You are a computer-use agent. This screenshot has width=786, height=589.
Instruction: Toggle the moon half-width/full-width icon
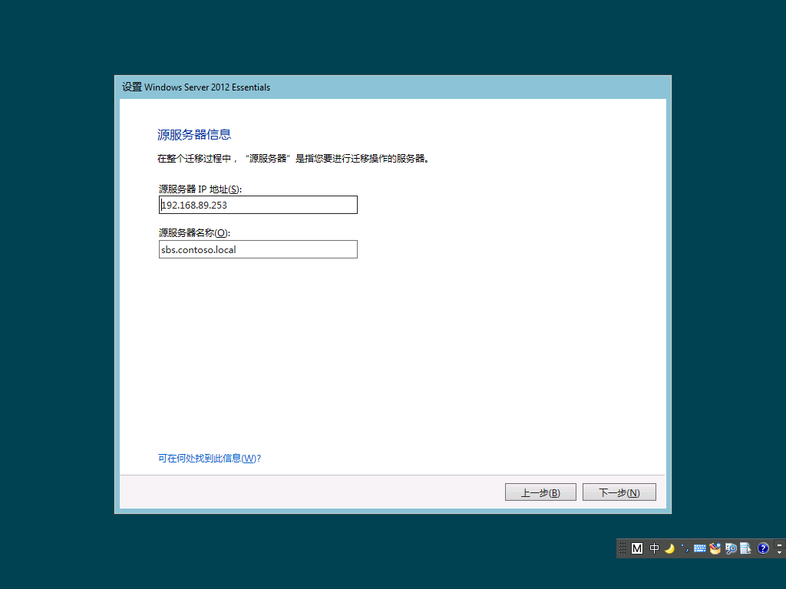pyautogui.click(x=669, y=548)
